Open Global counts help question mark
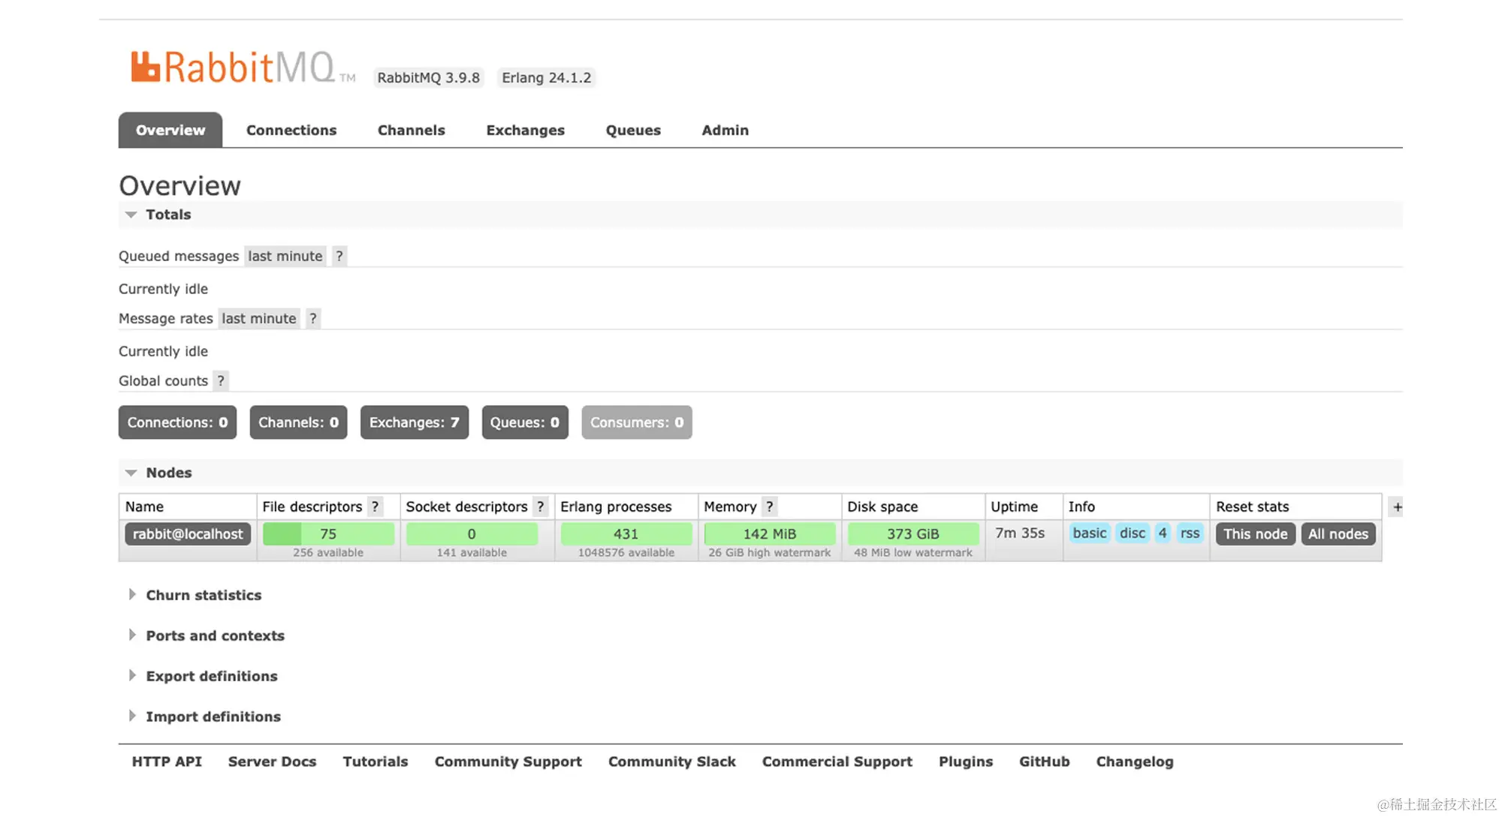This screenshot has height=817, width=1502. 221,380
